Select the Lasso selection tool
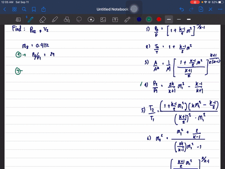This screenshot has width=225, height=169. coord(79,20)
